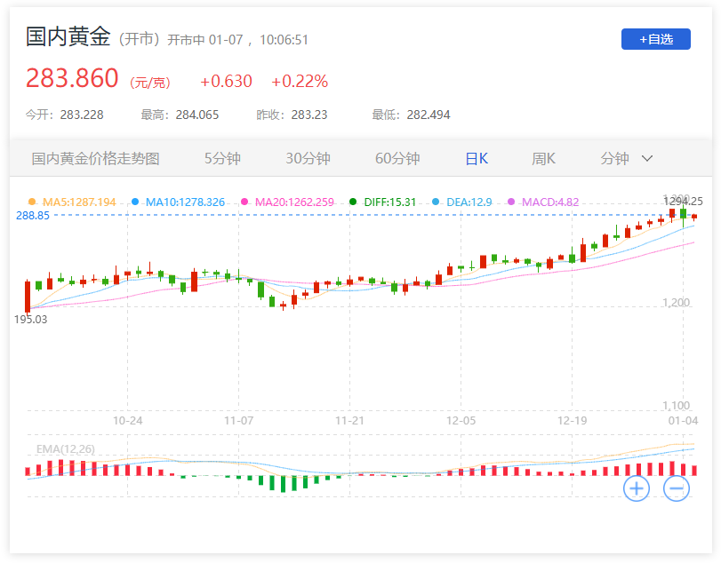Click the green DIFF legend dot
This screenshot has height=563, width=721.
pyautogui.click(x=354, y=202)
